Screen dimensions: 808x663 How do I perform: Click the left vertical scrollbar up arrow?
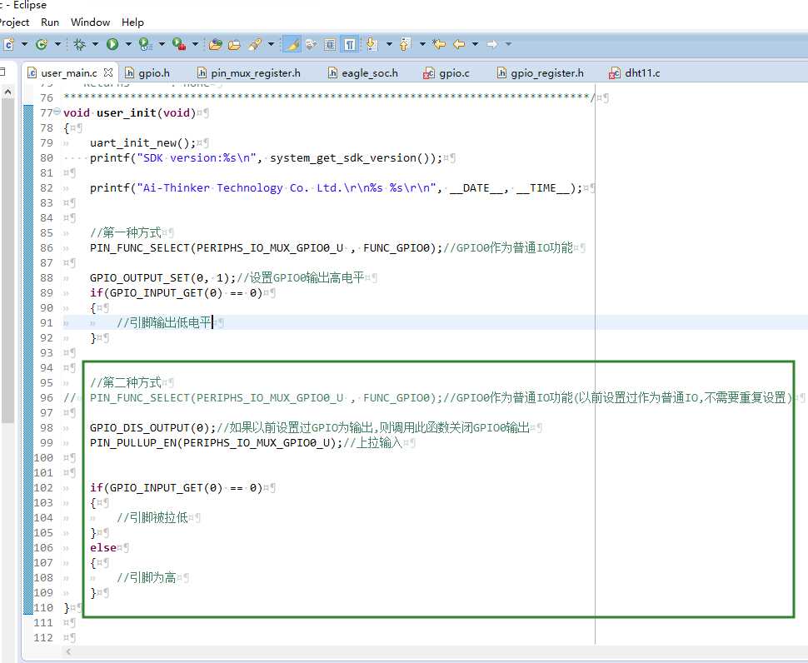pyautogui.click(x=7, y=92)
